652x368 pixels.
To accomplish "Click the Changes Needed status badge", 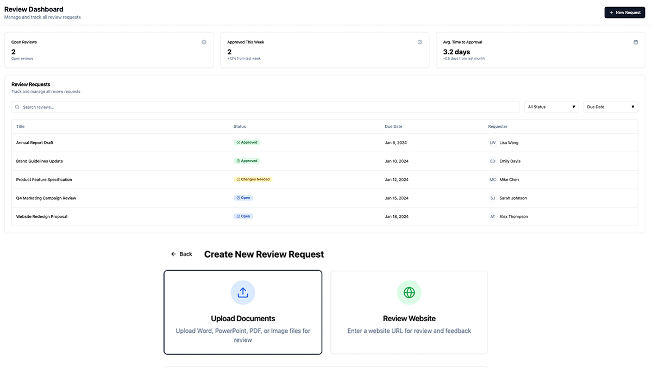I will click(253, 179).
